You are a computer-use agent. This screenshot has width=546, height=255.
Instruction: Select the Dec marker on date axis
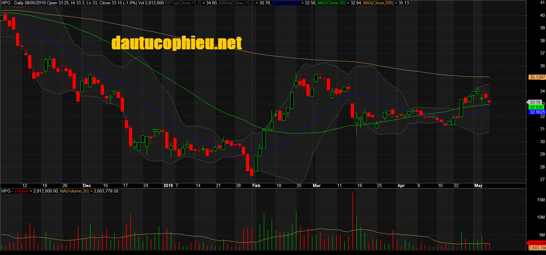(87, 186)
